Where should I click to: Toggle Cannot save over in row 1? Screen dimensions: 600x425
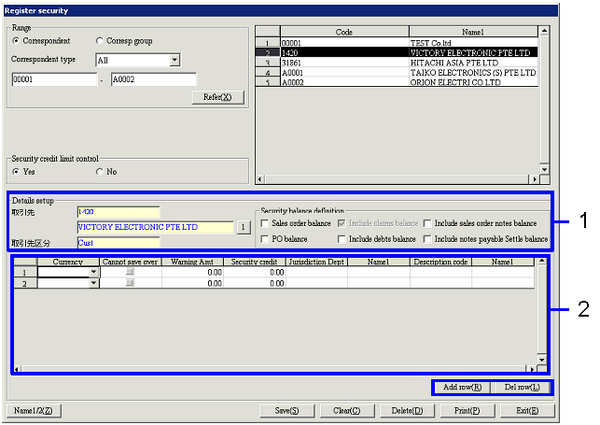pos(130,272)
